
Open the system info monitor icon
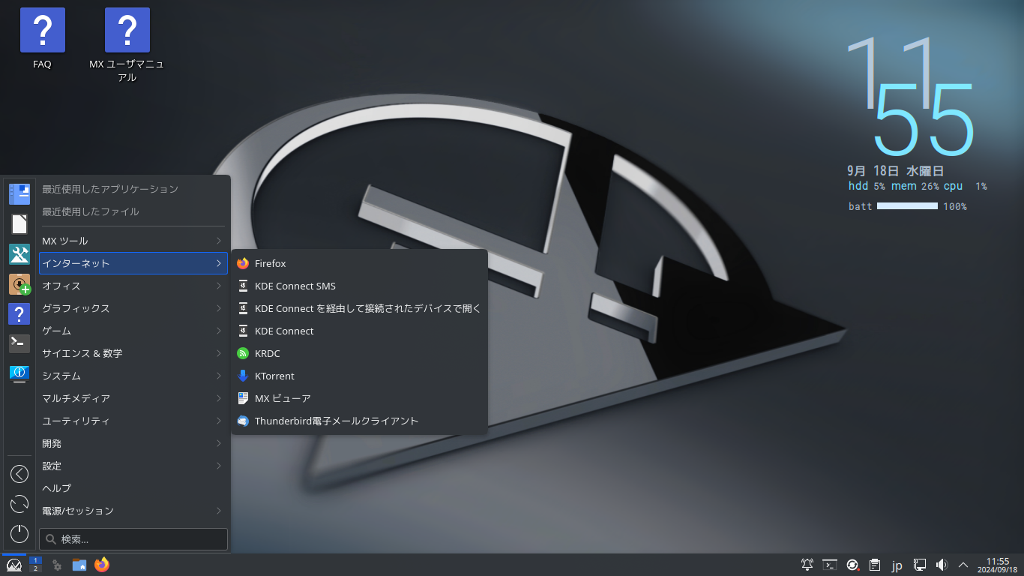(x=19, y=373)
